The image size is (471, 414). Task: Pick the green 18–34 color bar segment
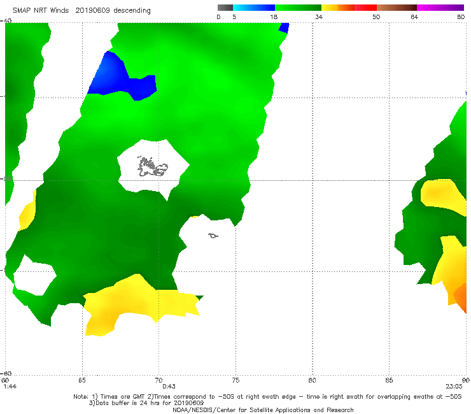click(x=298, y=8)
